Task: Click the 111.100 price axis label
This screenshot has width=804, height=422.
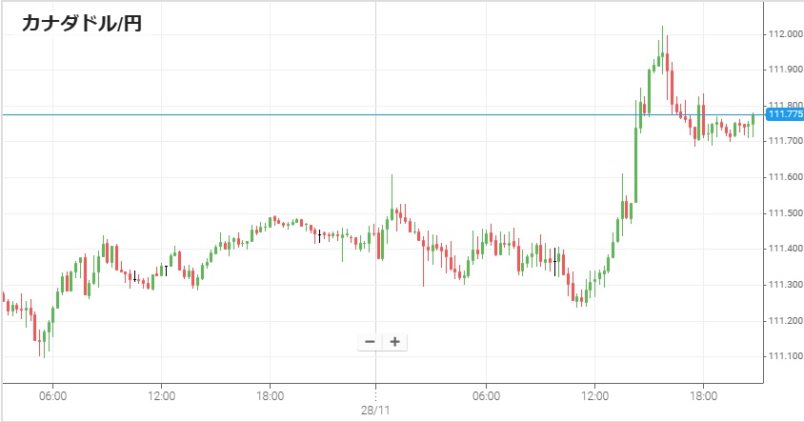Action: [x=783, y=356]
